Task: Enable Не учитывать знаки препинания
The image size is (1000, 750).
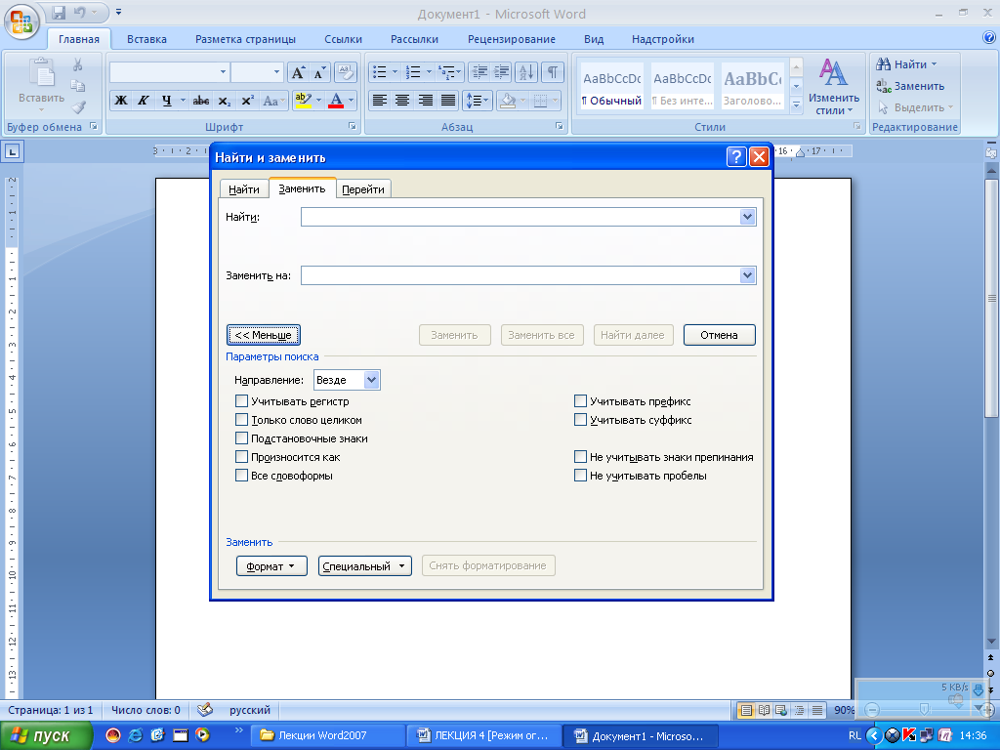Action: [580, 457]
